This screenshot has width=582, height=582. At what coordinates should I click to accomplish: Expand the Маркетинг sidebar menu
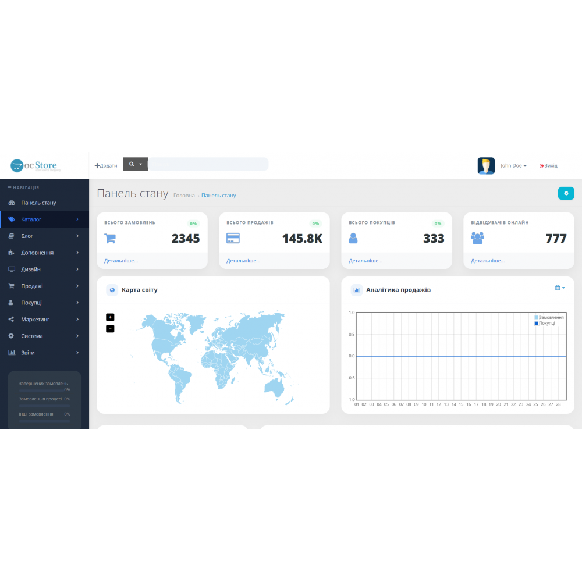44,320
